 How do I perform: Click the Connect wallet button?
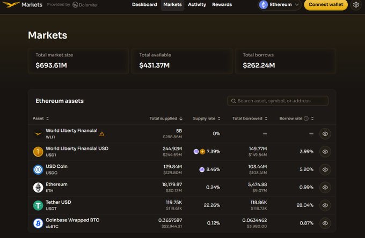coord(326,5)
